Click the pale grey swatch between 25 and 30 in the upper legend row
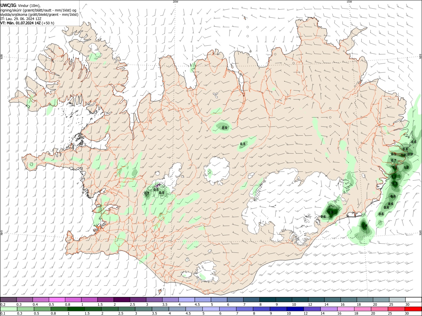Viewport: 422px width, 316px height. pos(397,300)
